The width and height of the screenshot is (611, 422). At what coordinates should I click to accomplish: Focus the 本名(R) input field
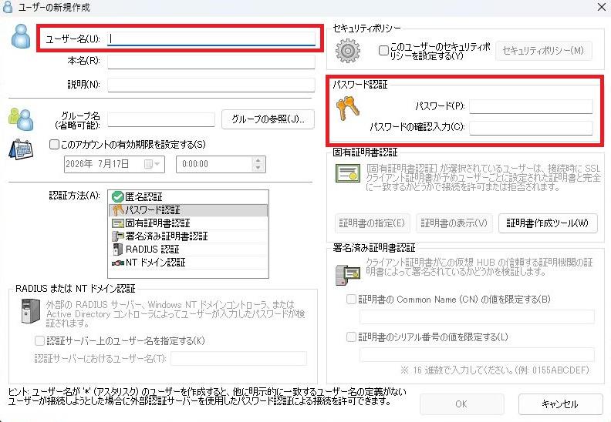coord(211,62)
